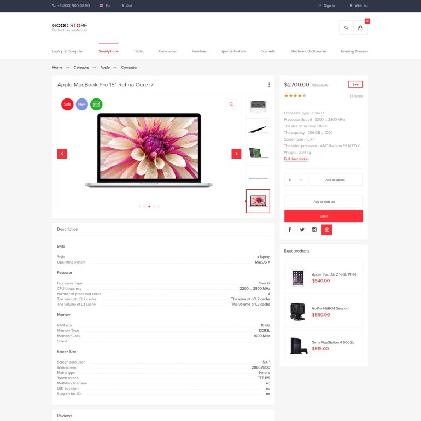421x421 pixels.
Task: Select the side-profile laptop thumbnail
Action: click(x=258, y=130)
